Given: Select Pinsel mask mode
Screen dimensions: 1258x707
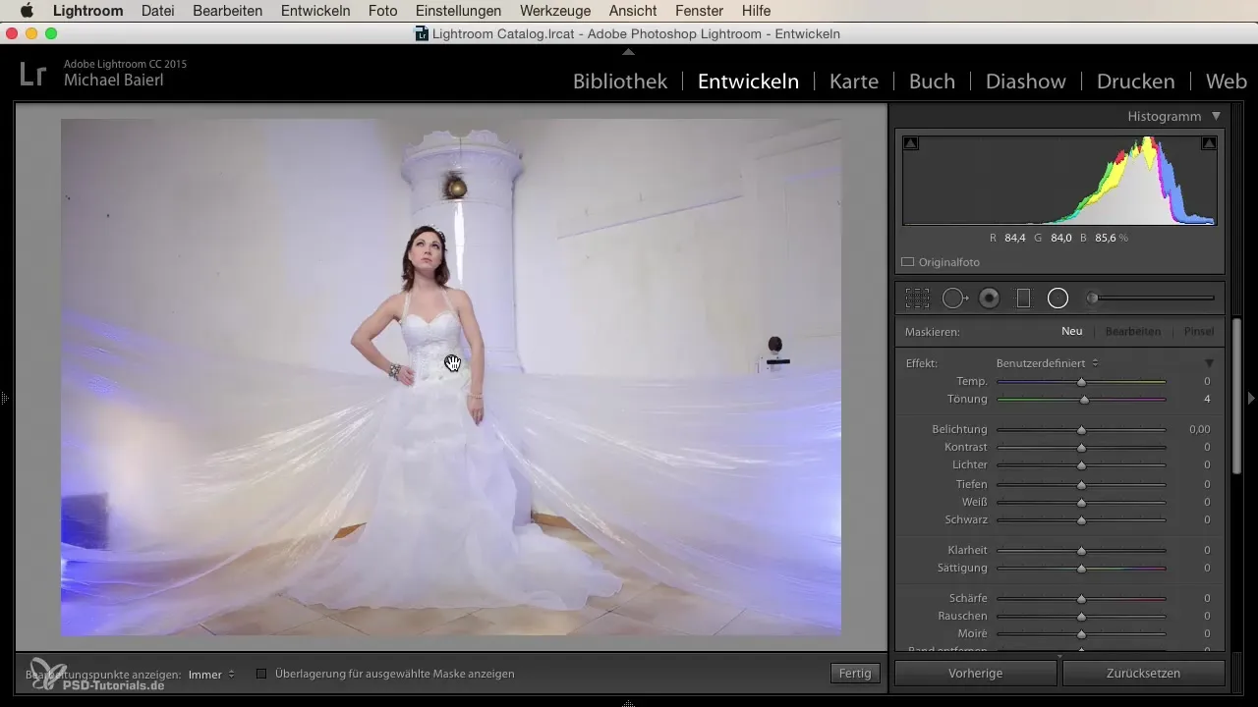Looking at the screenshot, I should point(1198,332).
